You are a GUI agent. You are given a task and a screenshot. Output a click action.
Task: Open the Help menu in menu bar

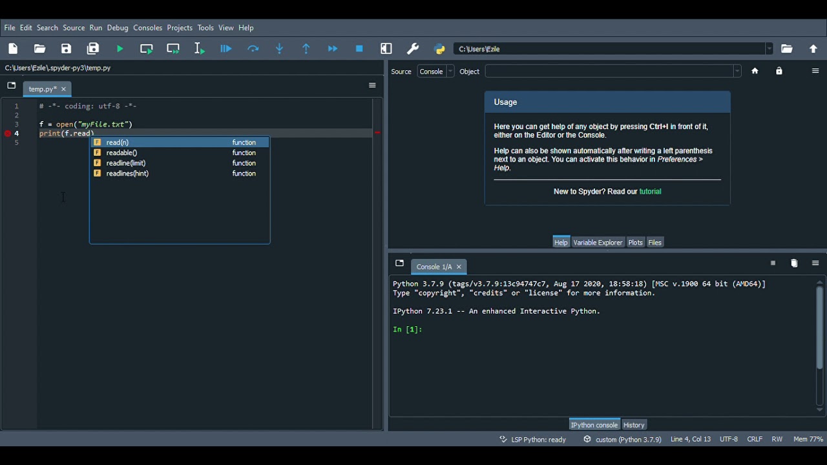click(246, 28)
